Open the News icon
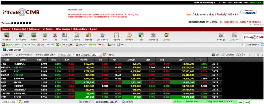 pyautogui.click(x=65, y=35)
